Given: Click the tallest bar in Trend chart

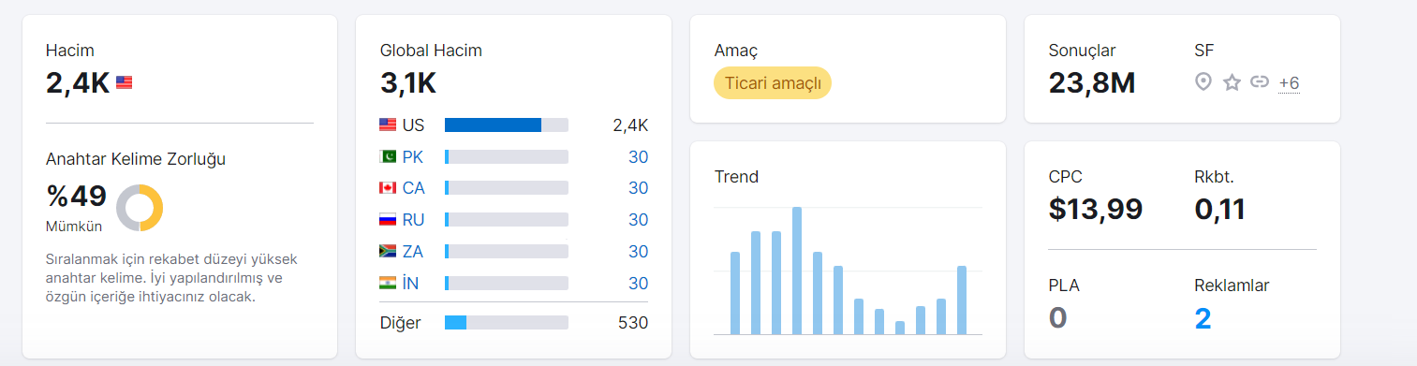Looking at the screenshot, I should click(x=797, y=271).
